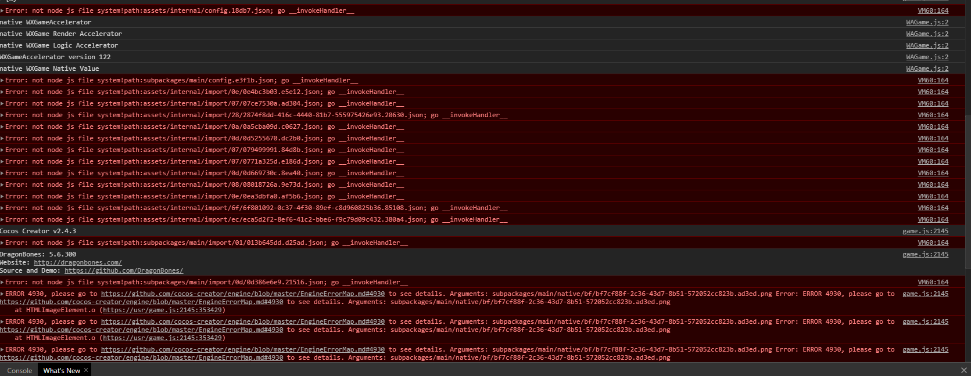Select the 'native WXGame Render Accelerator' log line
Viewport: 971px width, 376px height.
[61, 34]
